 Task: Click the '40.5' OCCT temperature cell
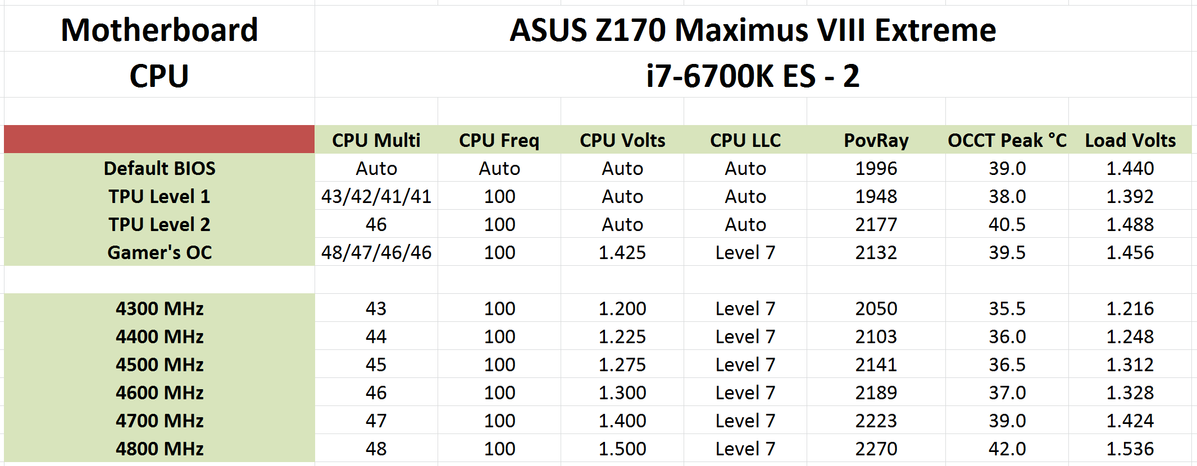[x=1007, y=224]
